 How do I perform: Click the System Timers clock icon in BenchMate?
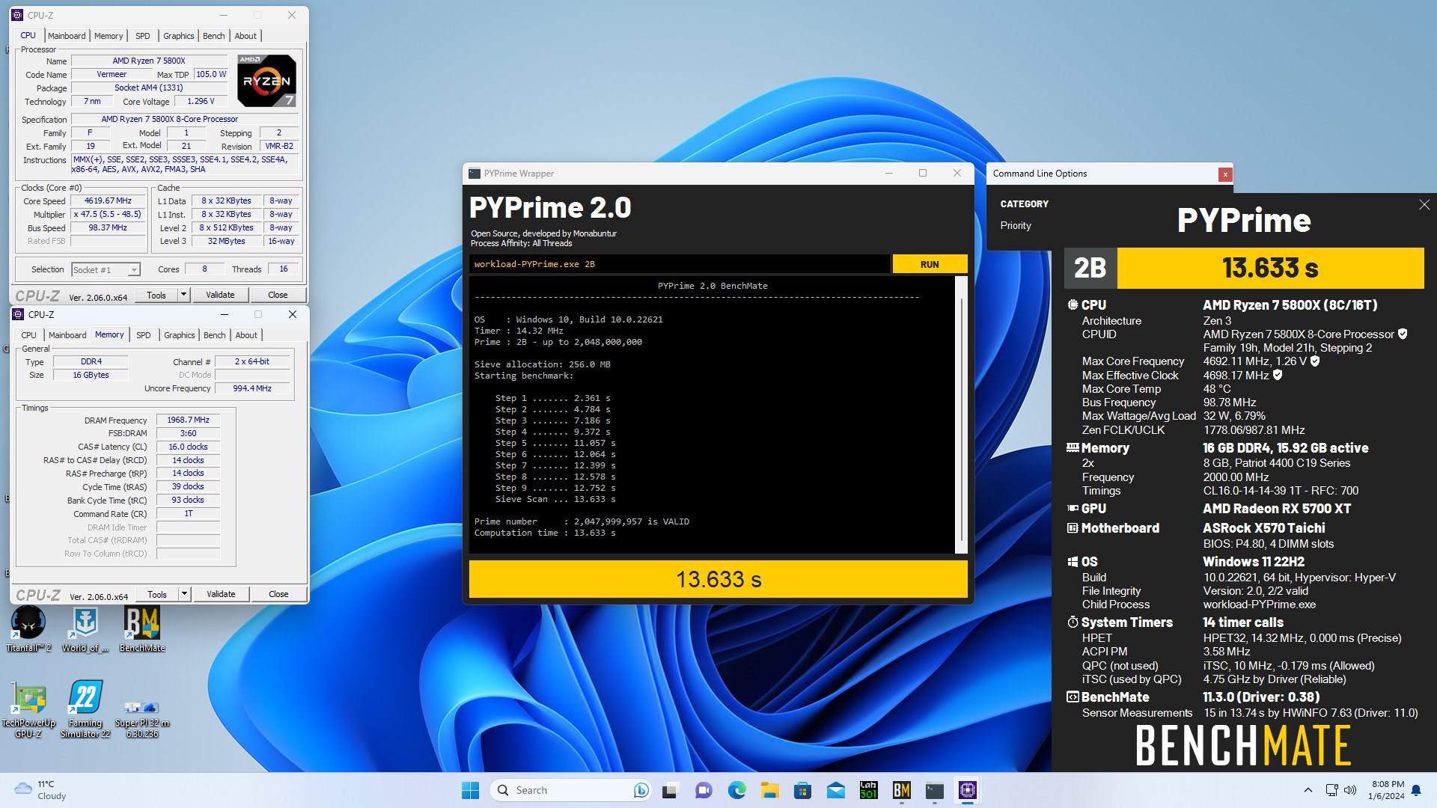pos(1073,622)
